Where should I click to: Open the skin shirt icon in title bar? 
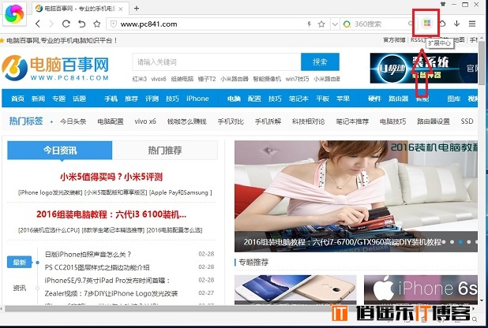tap(443, 5)
